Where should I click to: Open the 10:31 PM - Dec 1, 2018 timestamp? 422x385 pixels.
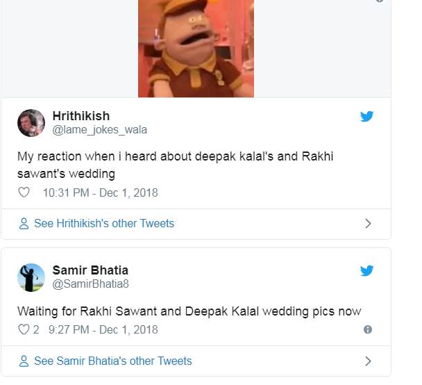click(100, 192)
